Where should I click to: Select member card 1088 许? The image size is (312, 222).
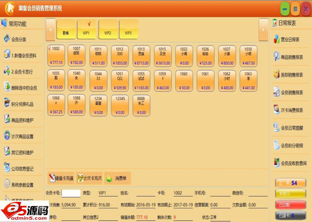click(76, 105)
